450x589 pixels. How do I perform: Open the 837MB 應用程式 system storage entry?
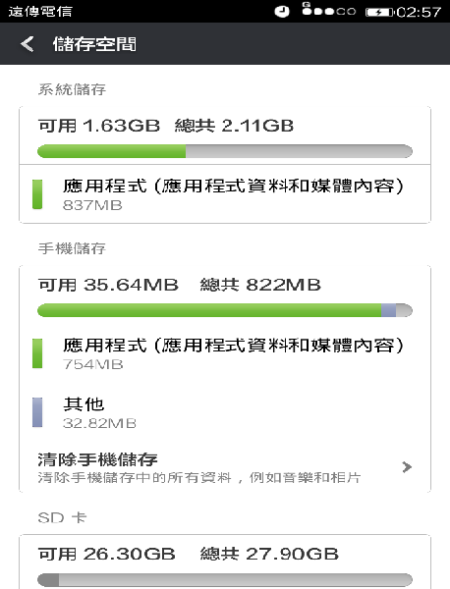[225, 194]
